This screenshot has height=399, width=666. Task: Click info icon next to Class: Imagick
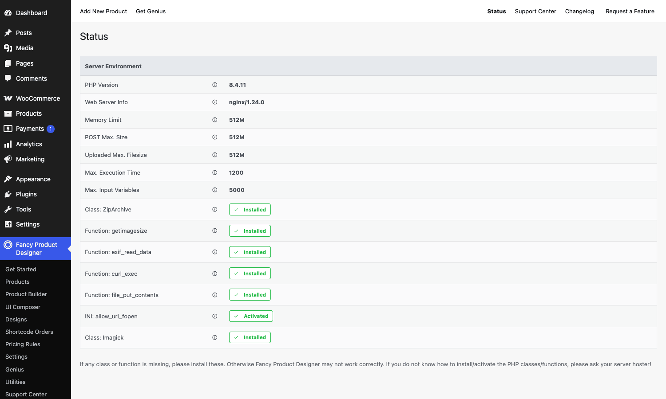point(215,337)
